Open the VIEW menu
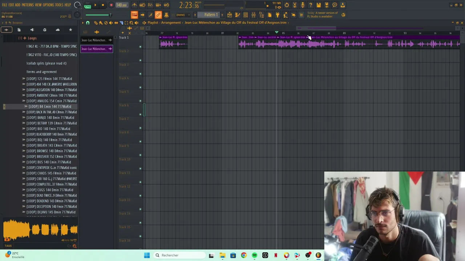Screen dimensions: 465x261 click(38, 5)
